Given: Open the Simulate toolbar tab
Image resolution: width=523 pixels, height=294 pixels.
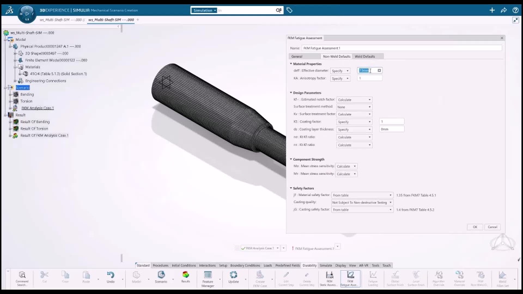Looking at the screenshot, I should pos(326,265).
